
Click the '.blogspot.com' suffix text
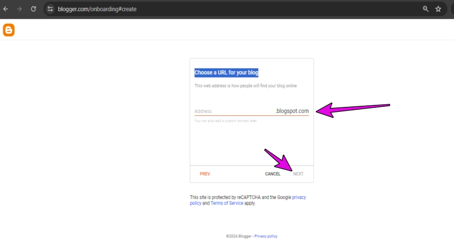[x=292, y=111]
